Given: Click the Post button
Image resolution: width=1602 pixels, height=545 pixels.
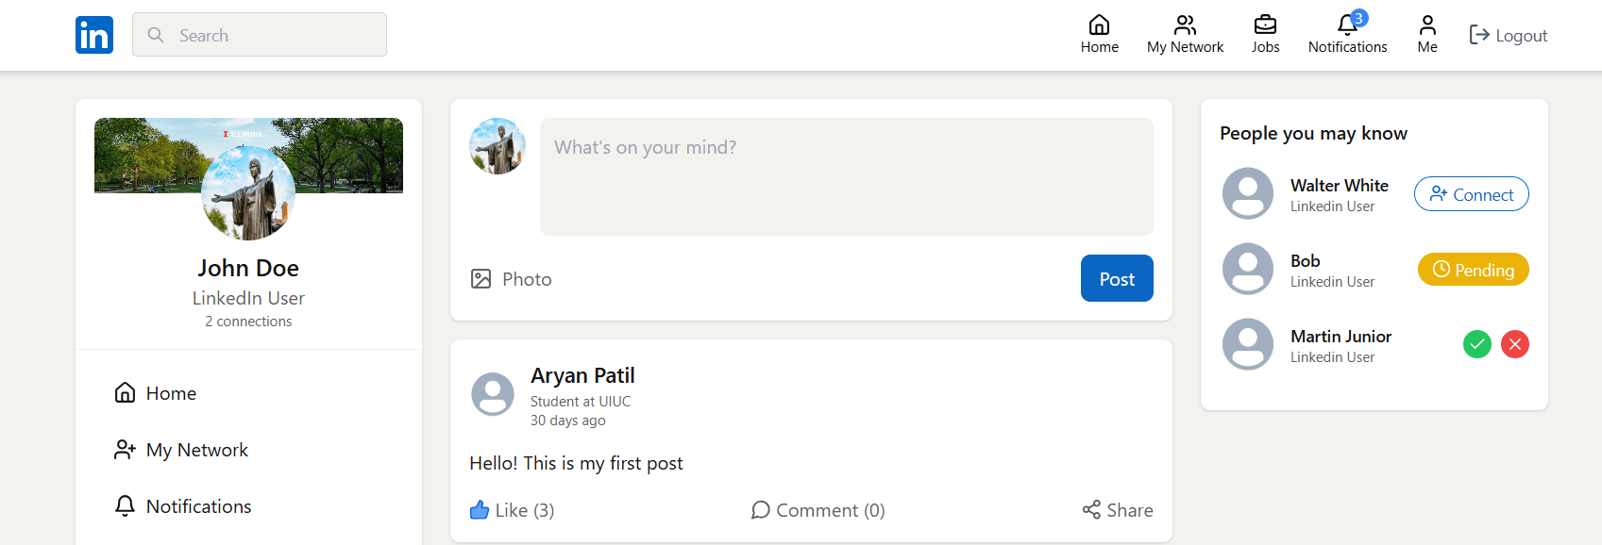Looking at the screenshot, I should point(1117,278).
